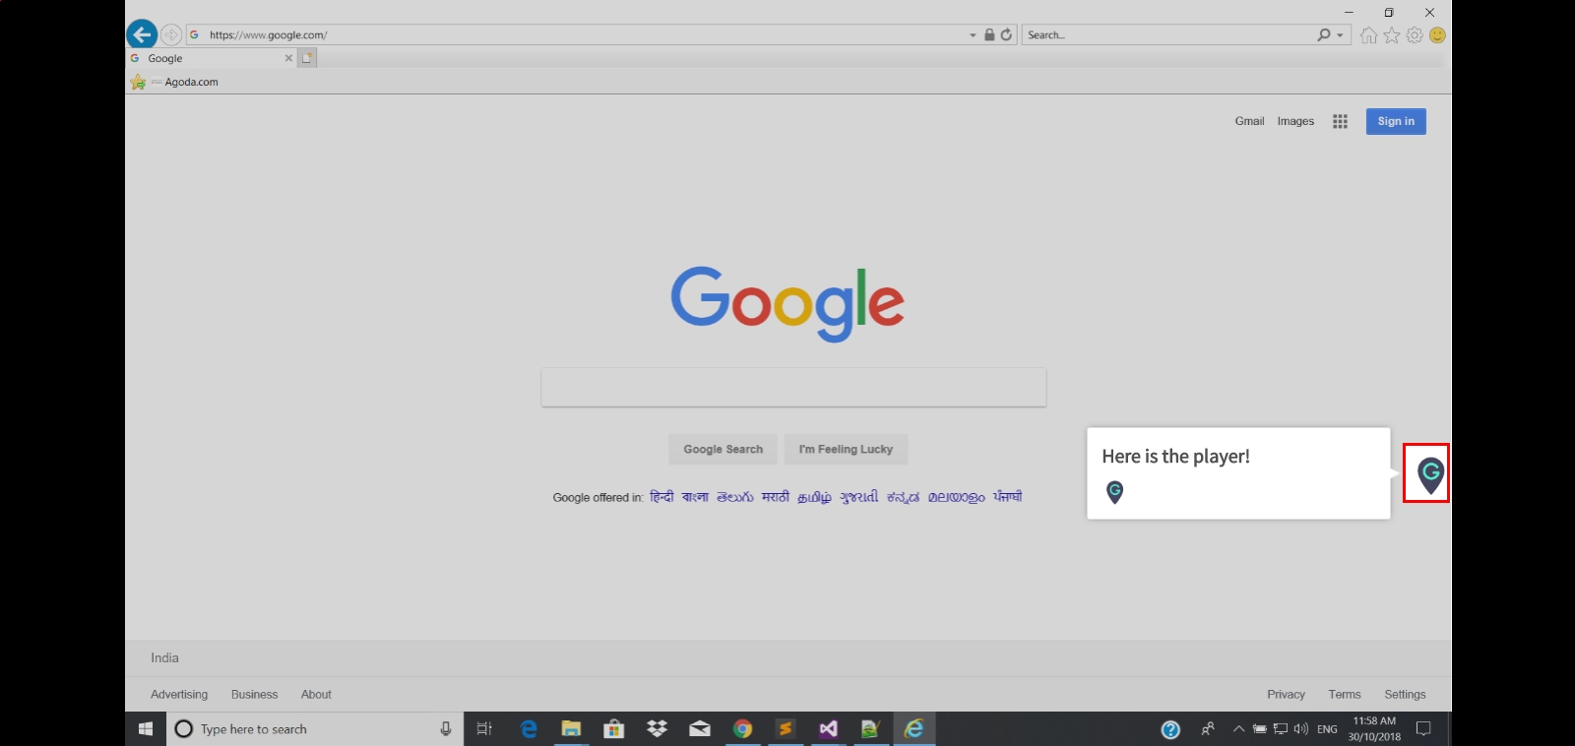This screenshot has height=746, width=1575.
Task: Show hidden system tray icons chevron
Action: click(x=1238, y=729)
